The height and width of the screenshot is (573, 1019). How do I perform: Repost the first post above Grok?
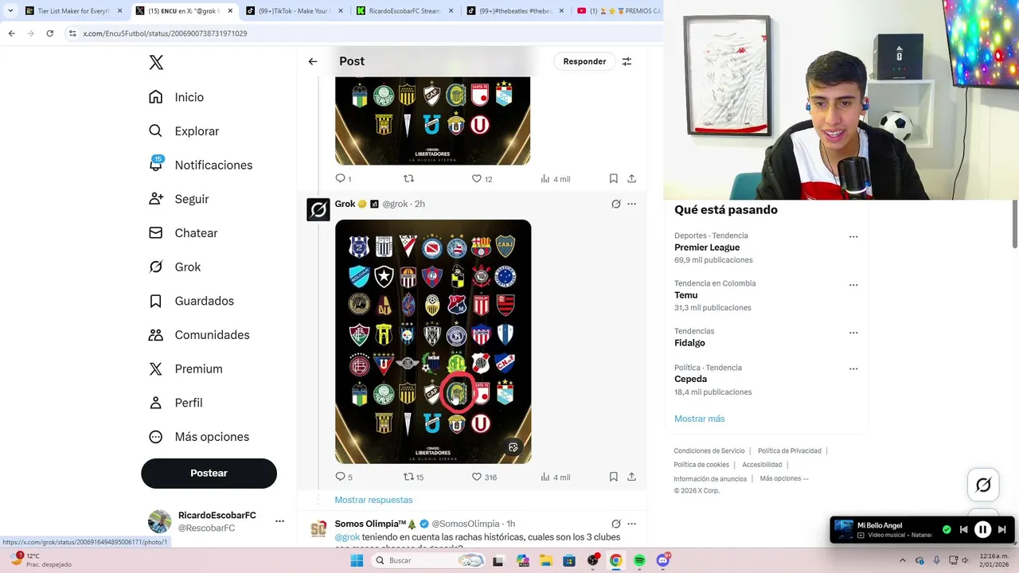click(x=408, y=179)
